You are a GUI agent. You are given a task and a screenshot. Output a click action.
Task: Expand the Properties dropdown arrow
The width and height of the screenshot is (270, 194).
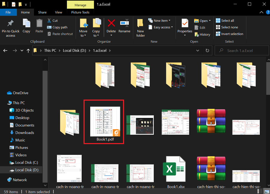pyautogui.click(x=185, y=35)
